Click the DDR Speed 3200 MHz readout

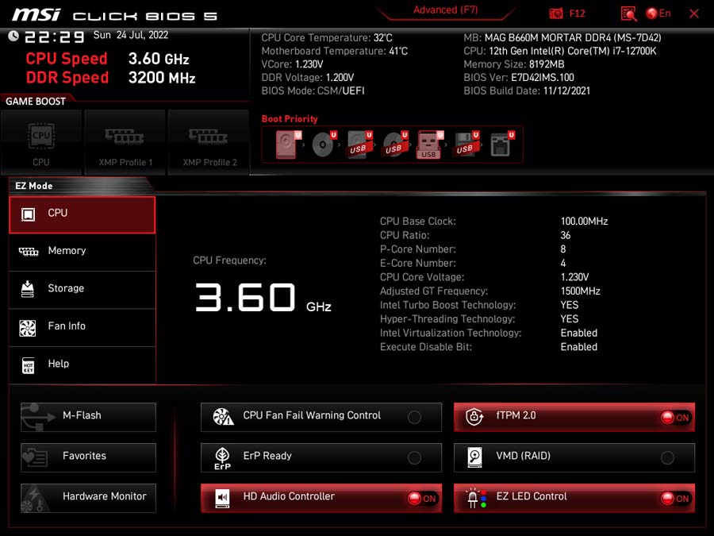tap(110, 78)
